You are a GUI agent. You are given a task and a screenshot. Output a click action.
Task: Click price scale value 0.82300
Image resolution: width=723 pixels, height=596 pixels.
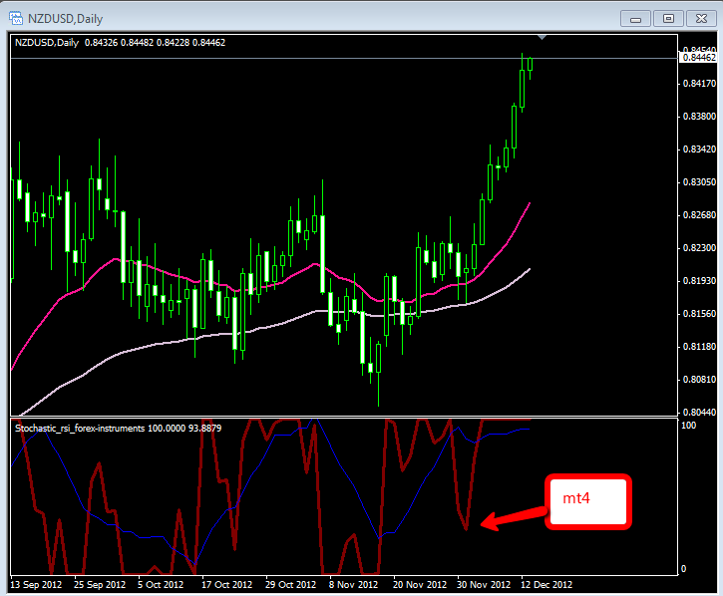(699, 248)
